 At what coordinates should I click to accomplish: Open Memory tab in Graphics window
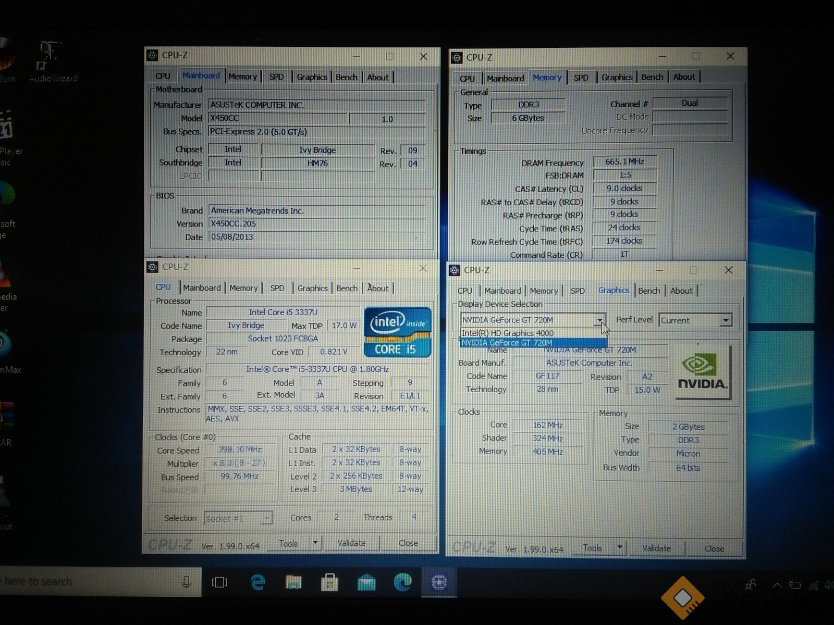tap(544, 291)
